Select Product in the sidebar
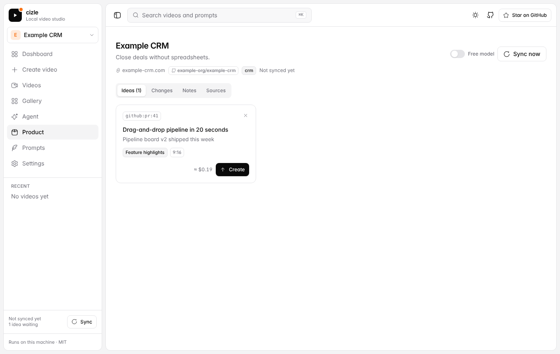Viewport: 560px width, 354px height. [53, 132]
